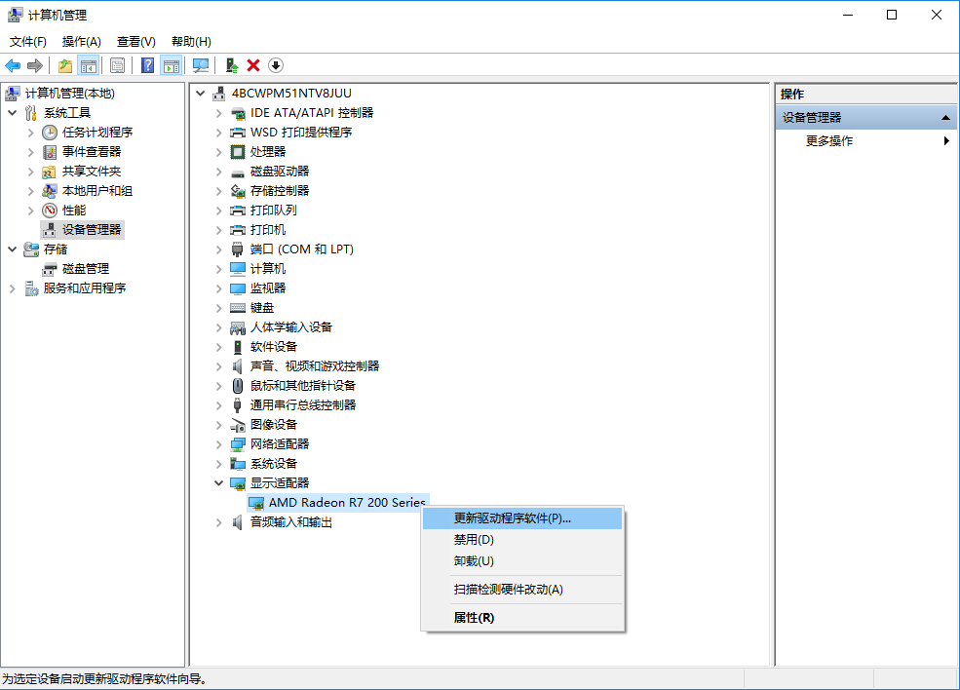The image size is (960, 690).
Task: Expand the 显示适配器 tree node
Action: [x=218, y=482]
